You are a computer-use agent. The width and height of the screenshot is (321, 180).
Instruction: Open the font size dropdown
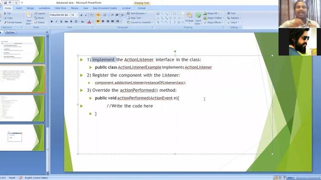click(77, 15)
